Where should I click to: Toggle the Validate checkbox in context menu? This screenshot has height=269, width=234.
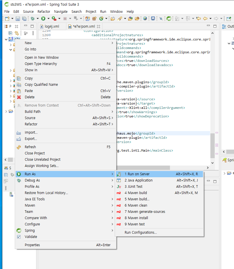pyautogui.click(x=19, y=237)
